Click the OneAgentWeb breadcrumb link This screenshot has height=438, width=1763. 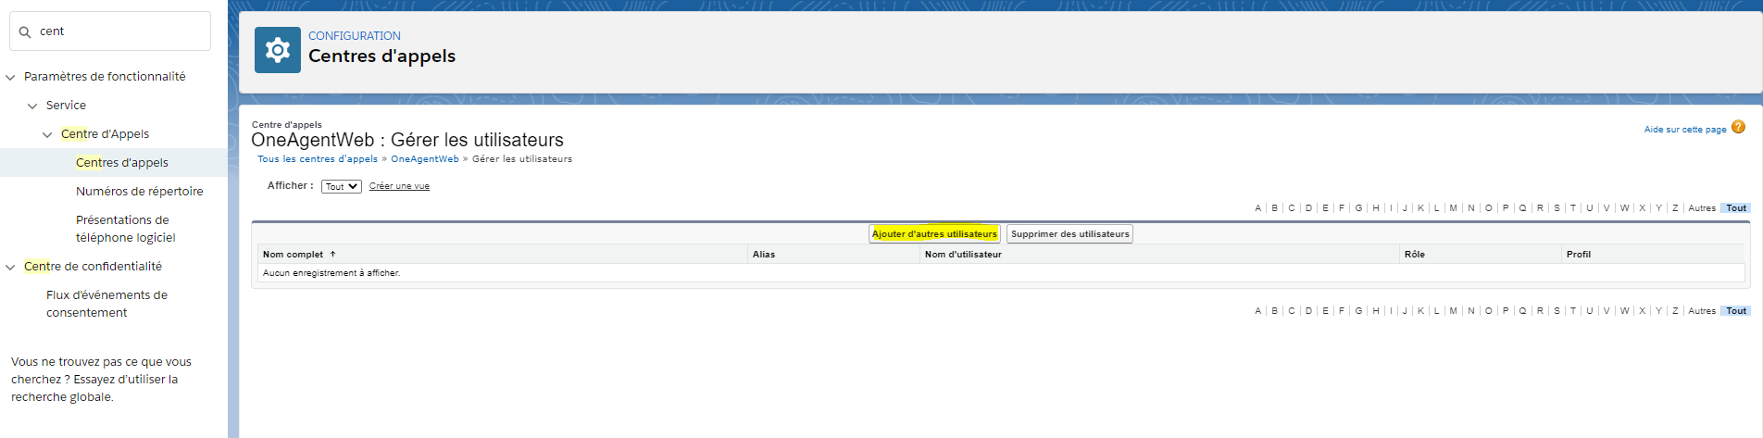[424, 159]
